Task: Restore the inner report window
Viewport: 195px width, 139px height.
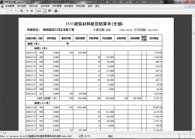Action: coord(190,6)
